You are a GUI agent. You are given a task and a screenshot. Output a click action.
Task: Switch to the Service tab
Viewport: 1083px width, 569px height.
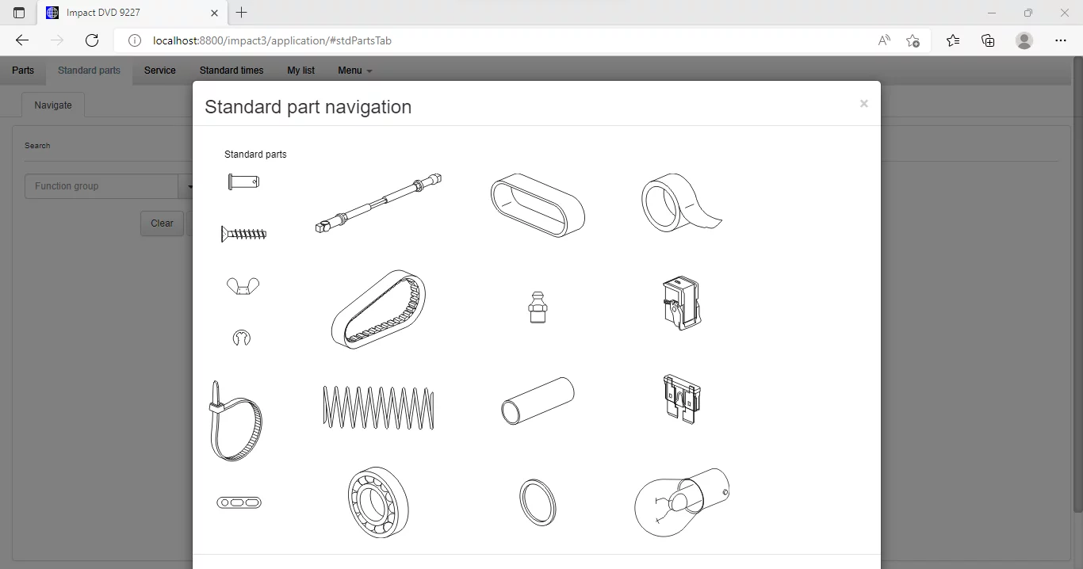coord(160,71)
